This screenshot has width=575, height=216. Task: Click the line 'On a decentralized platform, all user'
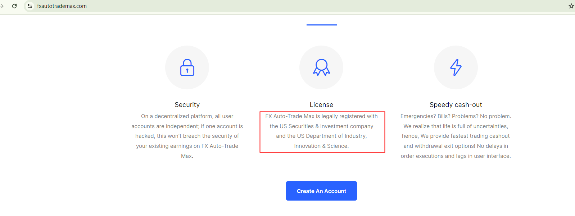tap(187, 116)
